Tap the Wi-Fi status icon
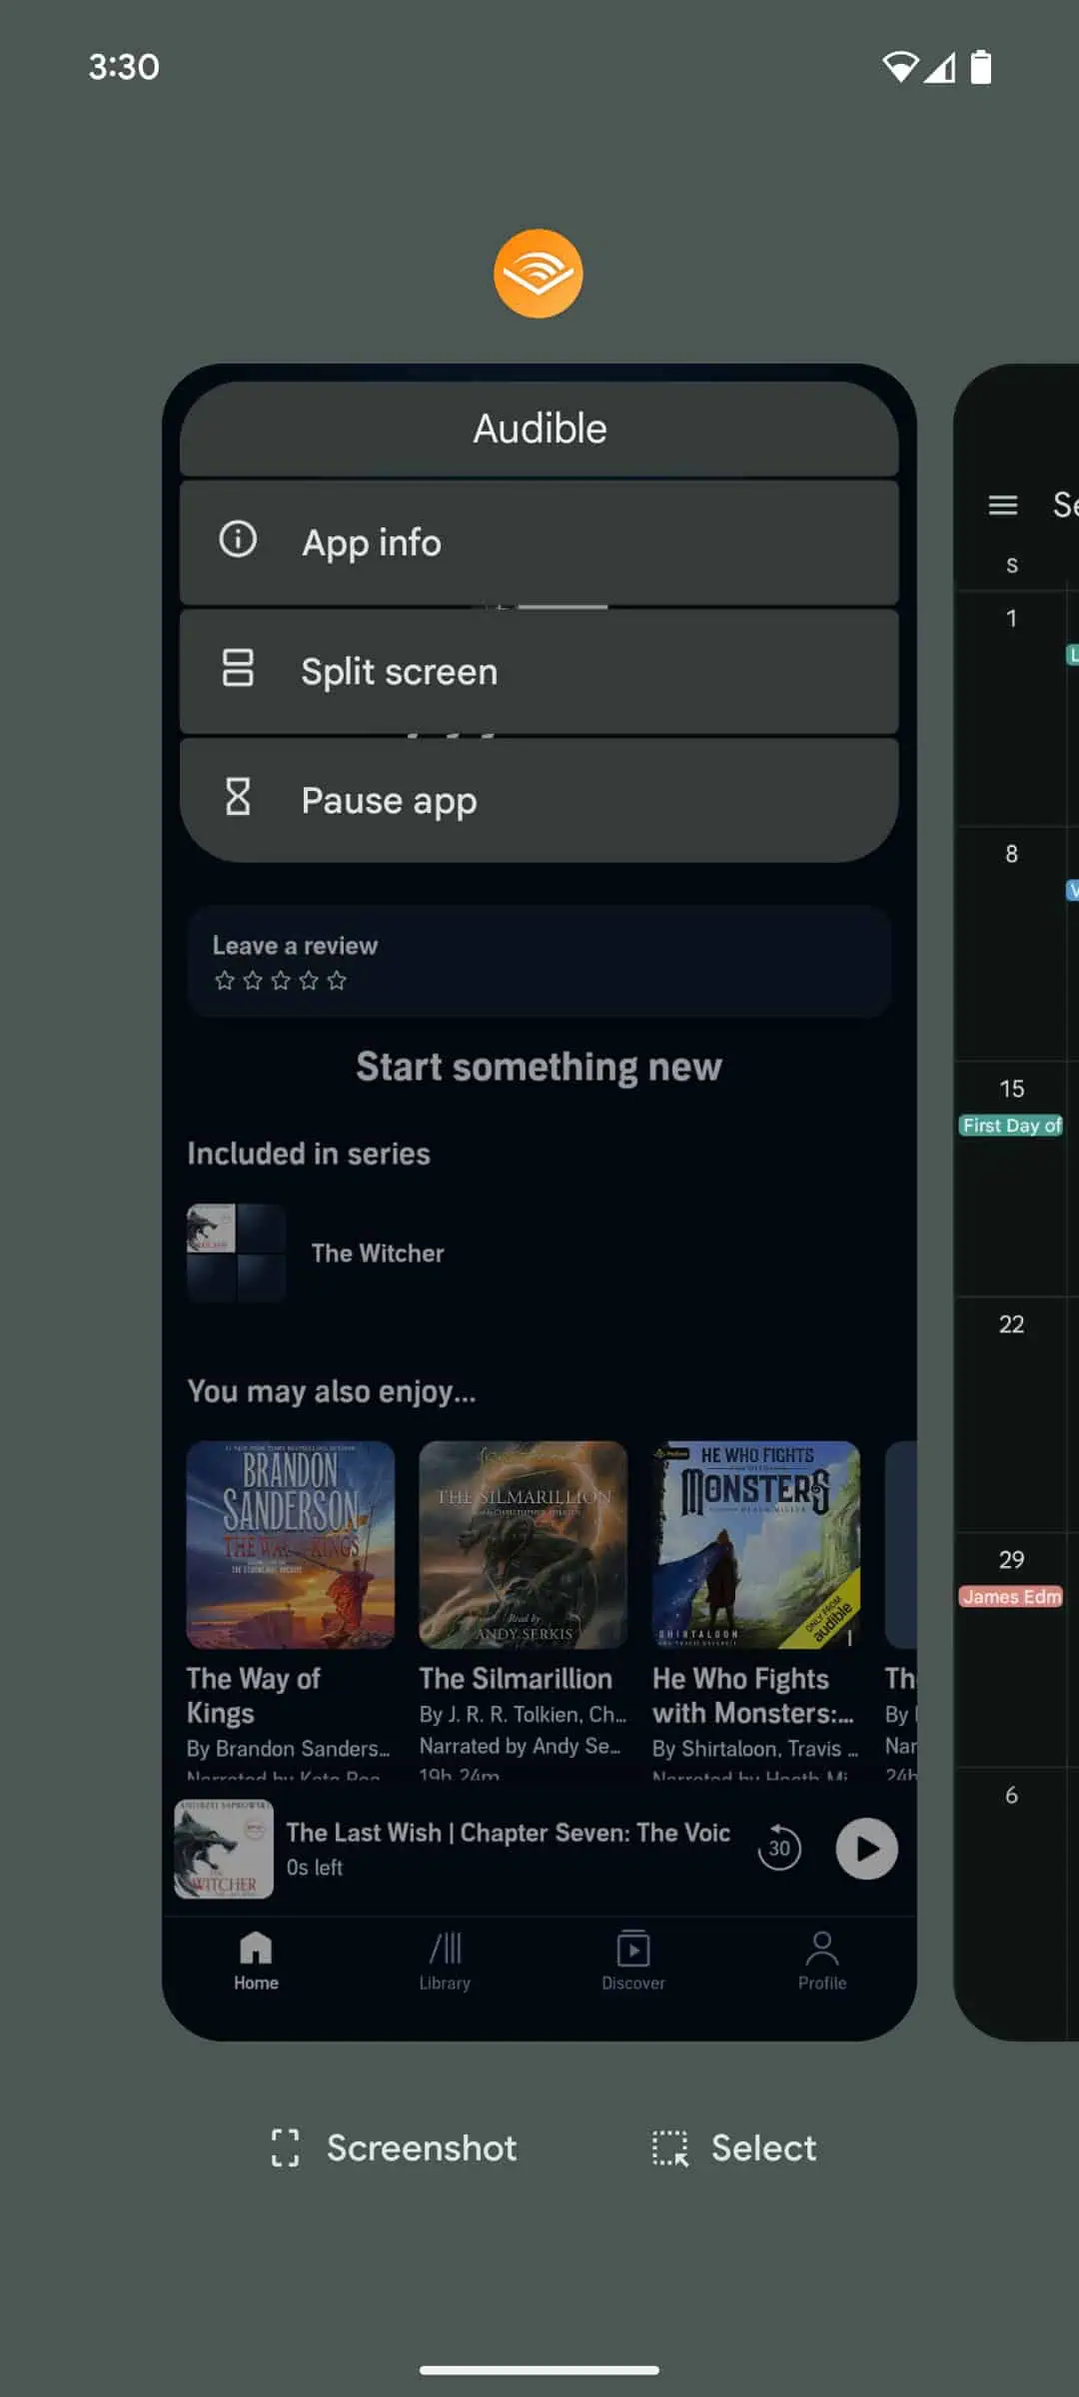The width and height of the screenshot is (1079, 2397). pos(900,67)
